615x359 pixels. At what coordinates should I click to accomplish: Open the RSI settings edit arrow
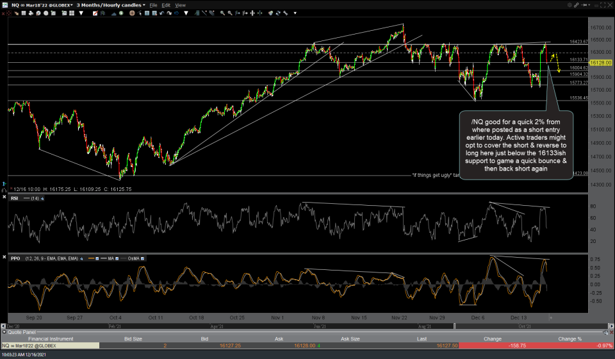point(42,199)
